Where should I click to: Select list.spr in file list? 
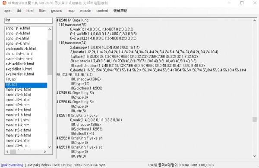click(x=11, y=79)
